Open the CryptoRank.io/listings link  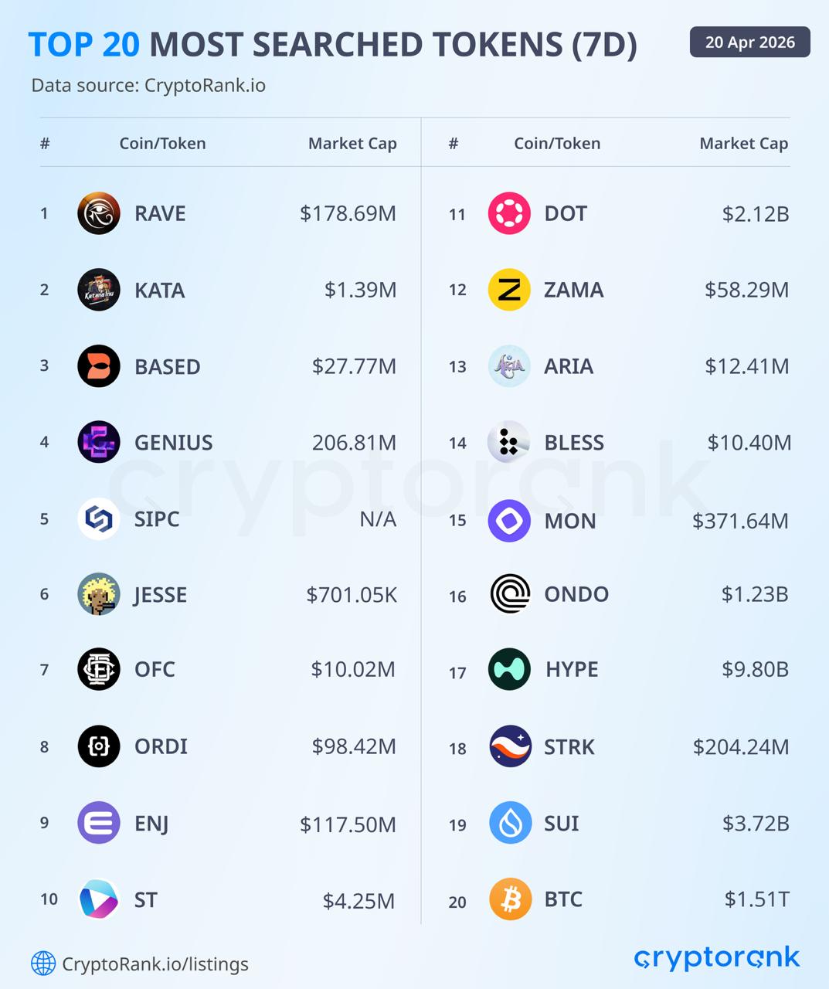tap(155, 964)
